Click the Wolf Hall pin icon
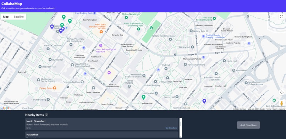The image size is (286, 139). 166,68
